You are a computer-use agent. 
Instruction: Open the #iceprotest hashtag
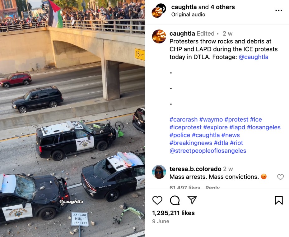click(x=186, y=127)
